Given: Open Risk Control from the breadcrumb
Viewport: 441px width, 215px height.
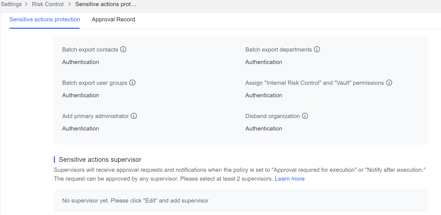Looking at the screenshot, I should tap(47, 4).
